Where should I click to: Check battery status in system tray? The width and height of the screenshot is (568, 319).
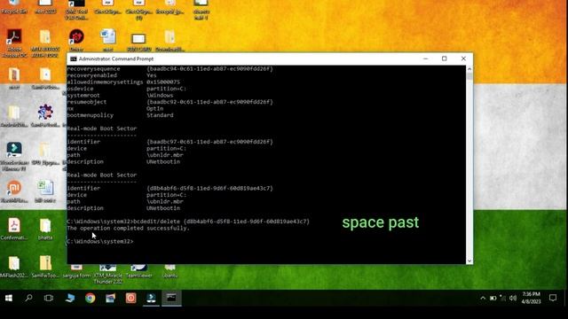493,298
